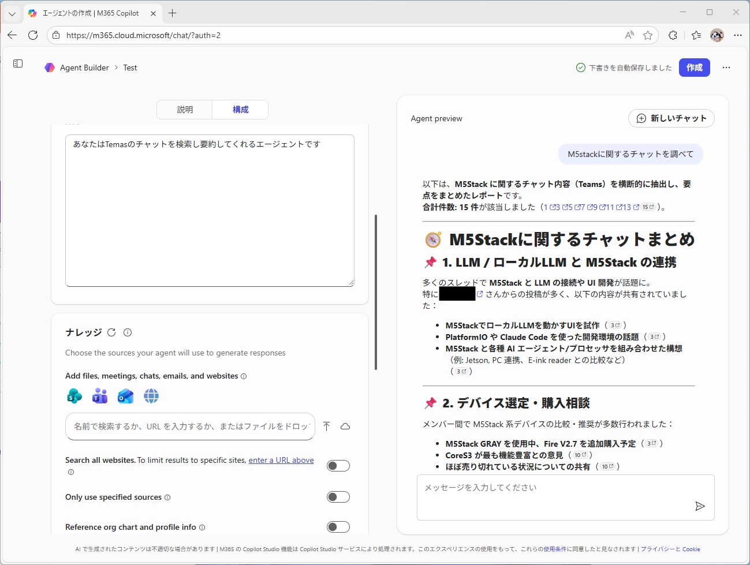Screen dimensions: 750x565
Task: Click the file upload arrow icon
Action: click(x=326, y=426)
